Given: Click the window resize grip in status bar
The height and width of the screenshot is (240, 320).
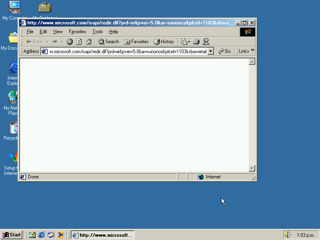Looking at the screenshot, I should 253,178.
